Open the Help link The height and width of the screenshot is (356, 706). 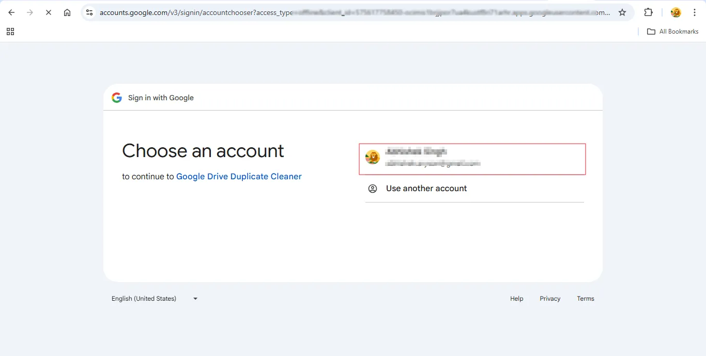[x=516, y=299]
